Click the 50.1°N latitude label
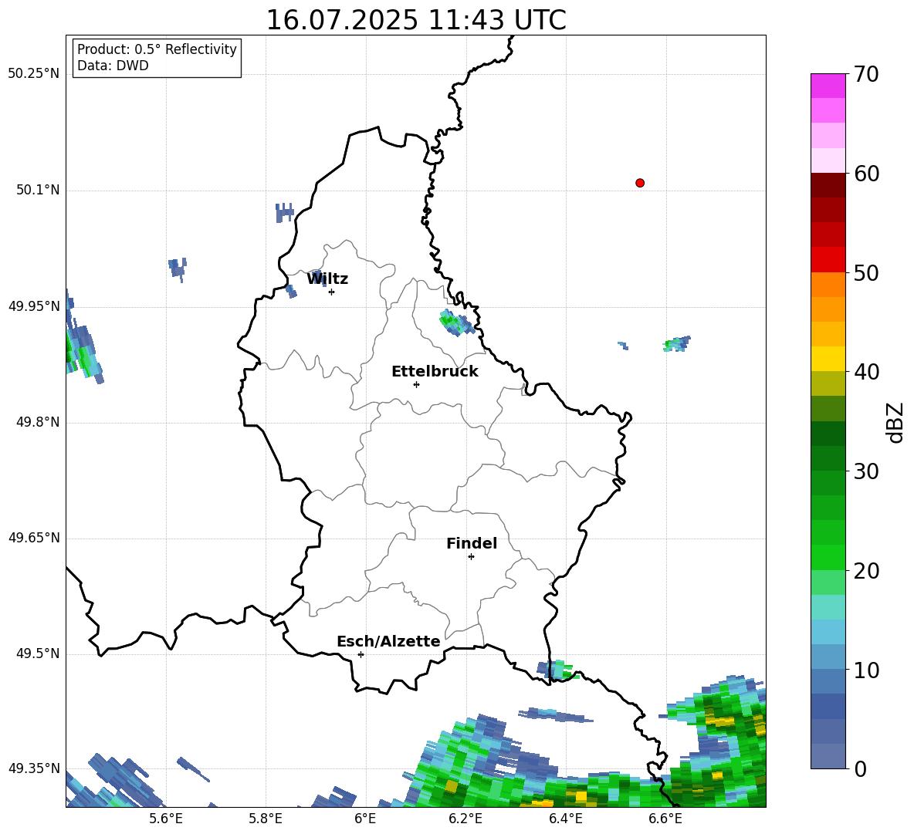The height and width of the screenshot is (834, 914). point(39,190)
